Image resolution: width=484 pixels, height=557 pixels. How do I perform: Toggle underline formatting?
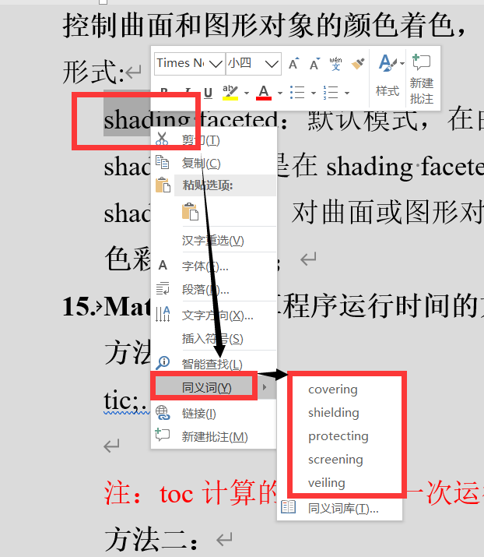pyautogui.click(x=208, y=93)
